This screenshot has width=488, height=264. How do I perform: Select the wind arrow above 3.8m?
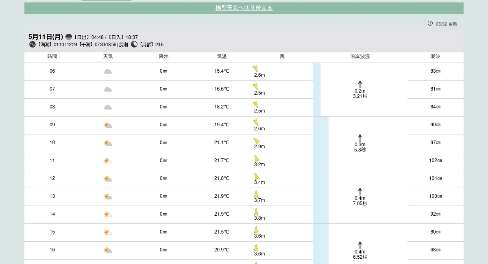point(256,212)
